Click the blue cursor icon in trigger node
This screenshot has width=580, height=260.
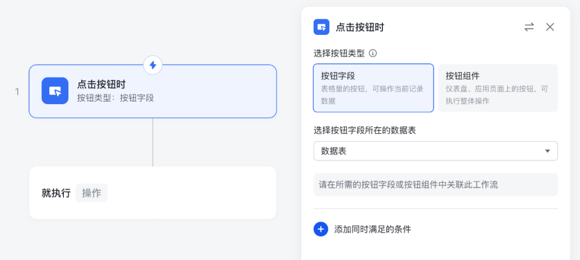pos(55,91)
